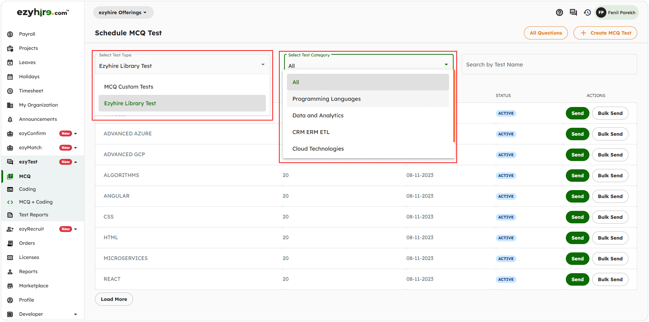The image size is (649, 322).
Task: Select MCQ Custom Tests option
Action: (x=182, y=87)
